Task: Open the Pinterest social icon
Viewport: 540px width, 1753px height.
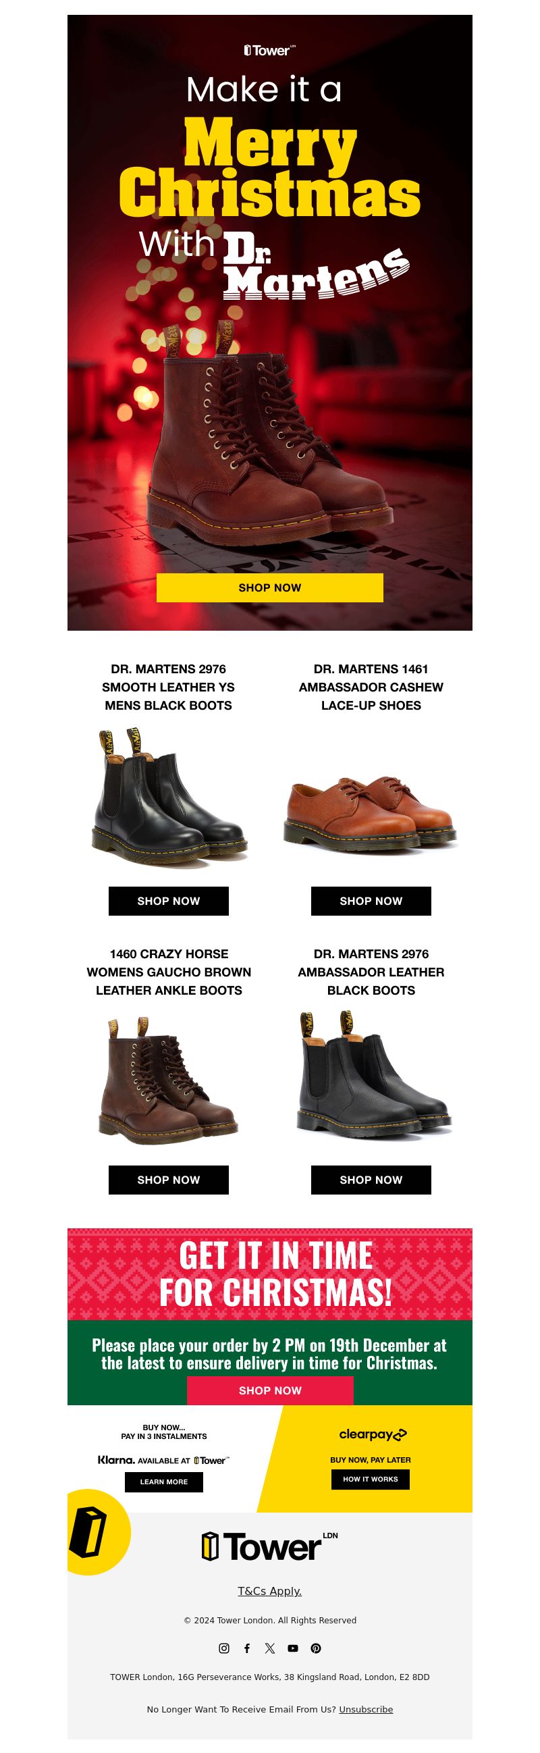Action: coord(316,1648)
